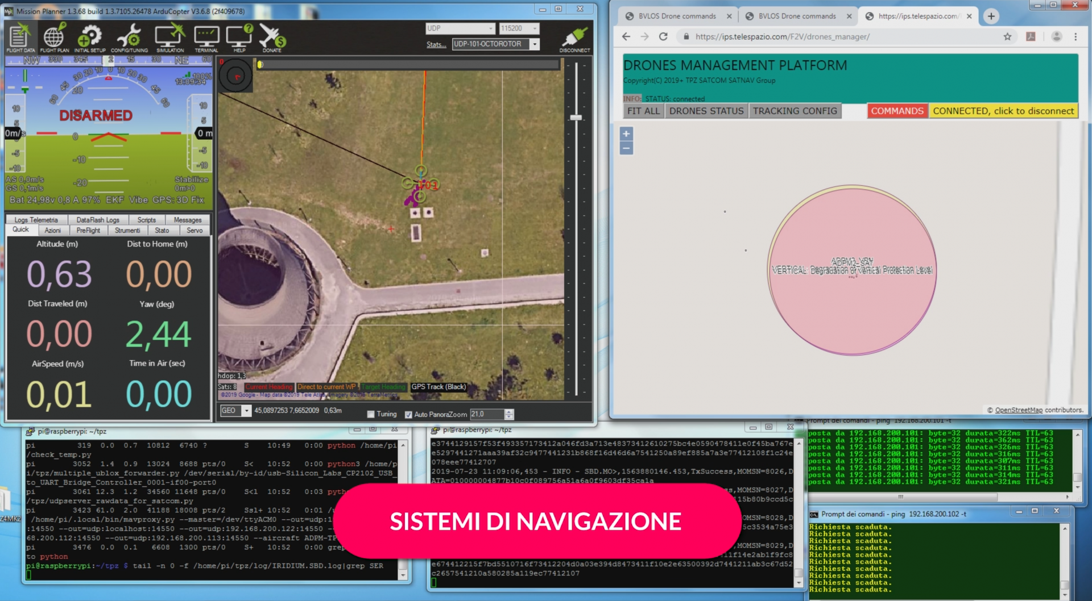Switch to the PreFlight tab
1092x601 pixels.
pos(88,230)
